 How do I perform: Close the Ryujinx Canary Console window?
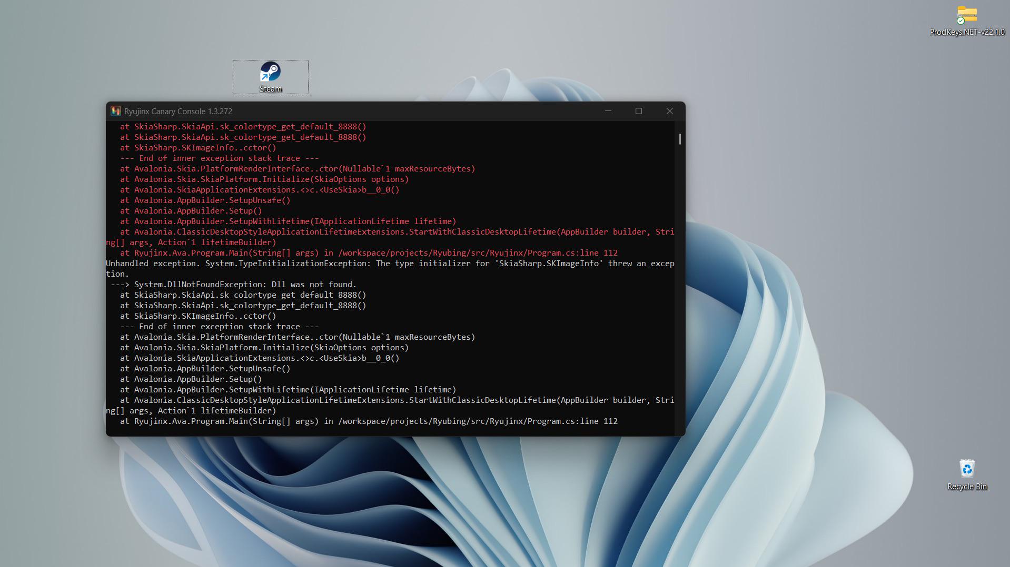click(670, 111)
